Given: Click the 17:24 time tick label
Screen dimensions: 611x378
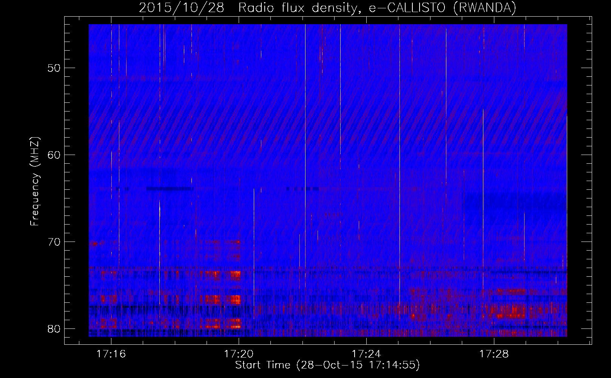Looking at the screenshot, I should pos(367,354).
